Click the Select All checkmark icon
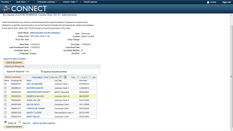 click(5, 122)
